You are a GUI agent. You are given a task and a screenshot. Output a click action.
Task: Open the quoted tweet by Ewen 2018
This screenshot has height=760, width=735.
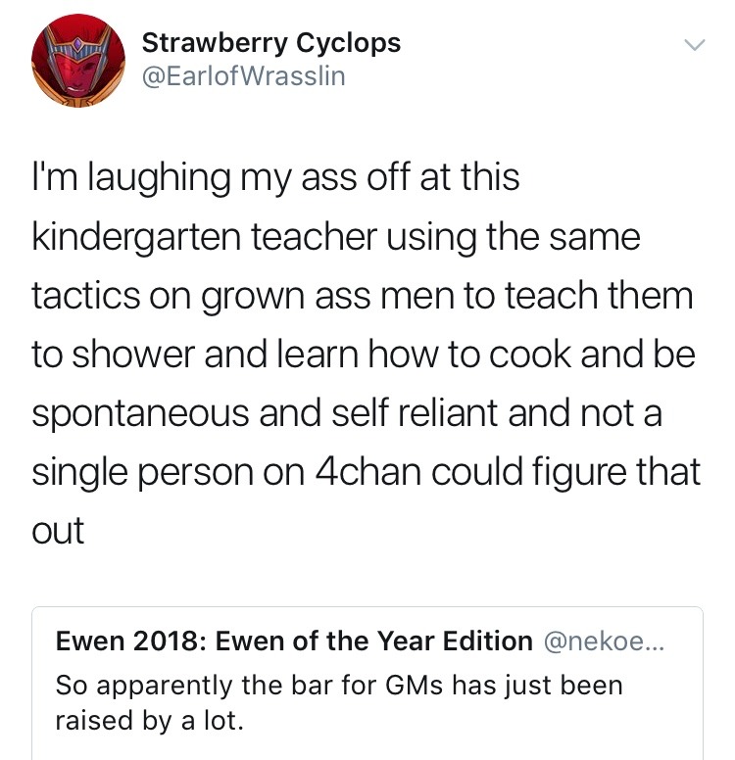coord(367,684)
